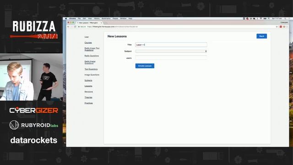Screen dimensions: 293x165
Task: Select the New Lessons browser tab
Action: 89,23
